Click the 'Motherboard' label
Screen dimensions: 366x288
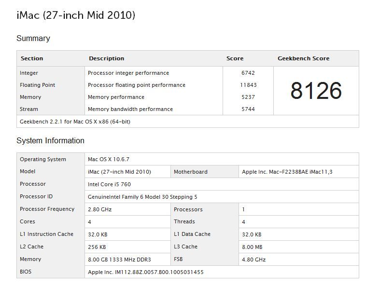tap(190, 172)
